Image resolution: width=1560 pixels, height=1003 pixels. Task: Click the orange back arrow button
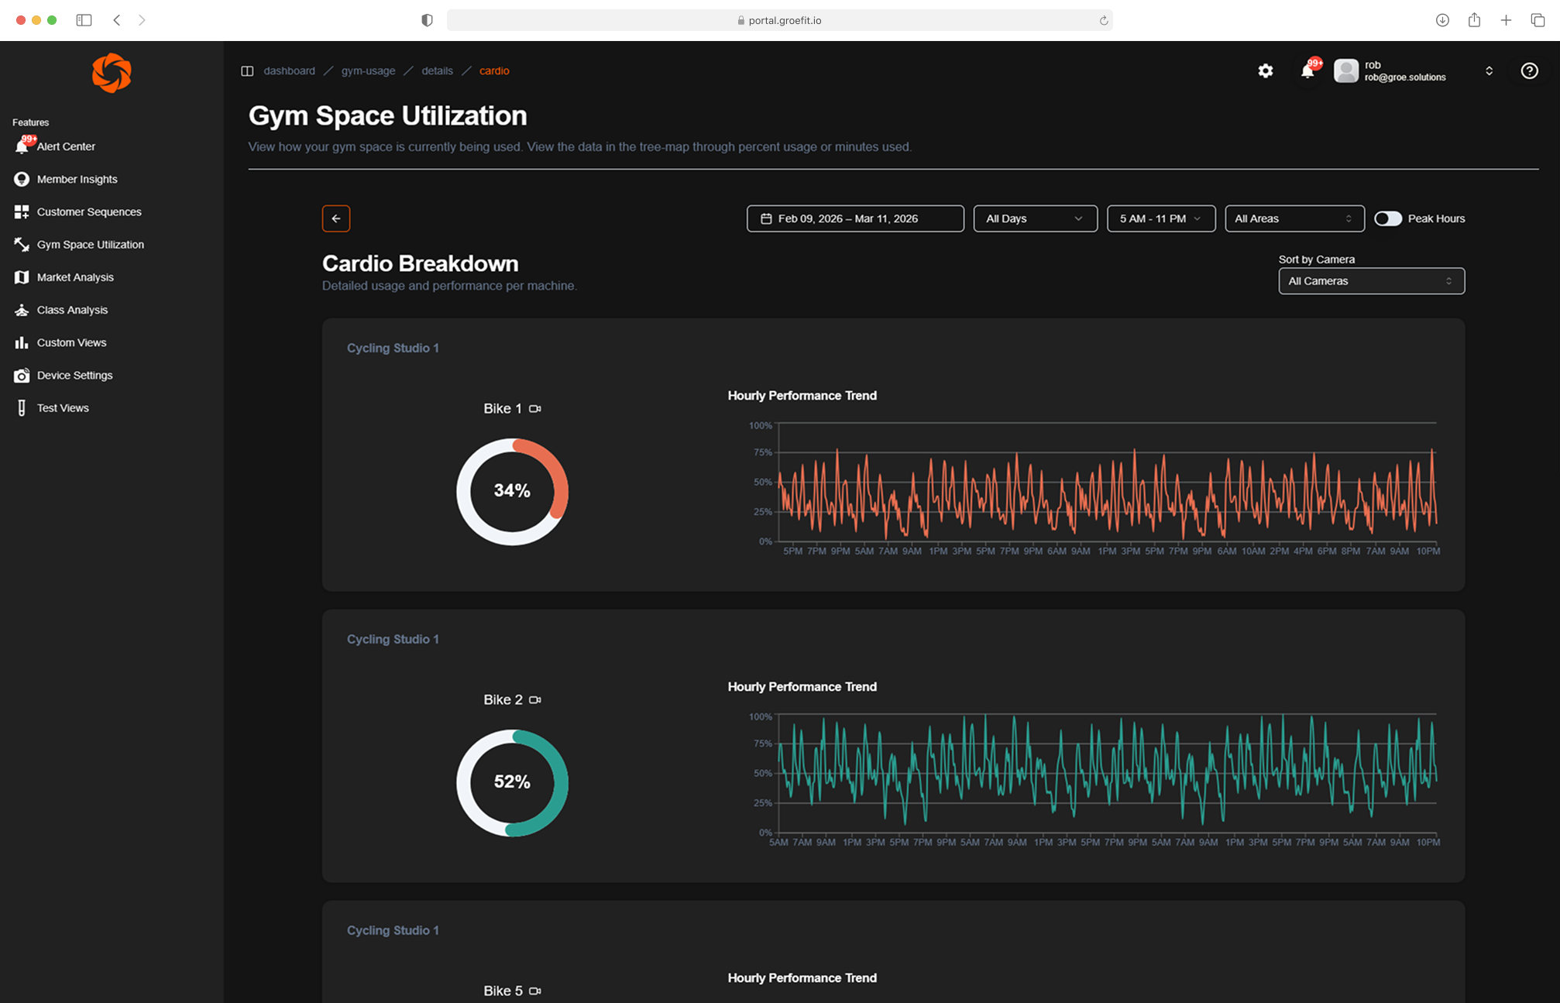(x=335, y=218)
